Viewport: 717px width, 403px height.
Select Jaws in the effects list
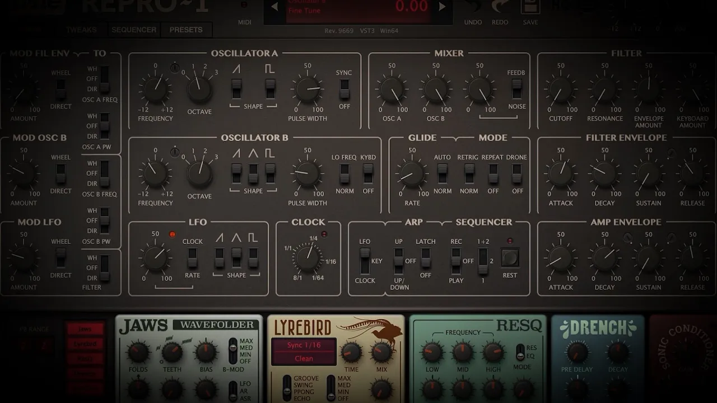(85, 329)
